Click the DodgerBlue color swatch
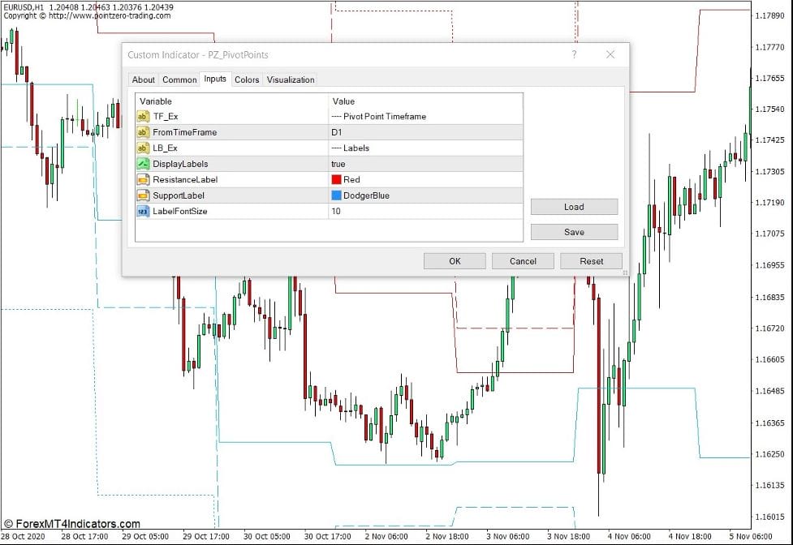Viewport: 793px width, 545px height. click(337, 195)
